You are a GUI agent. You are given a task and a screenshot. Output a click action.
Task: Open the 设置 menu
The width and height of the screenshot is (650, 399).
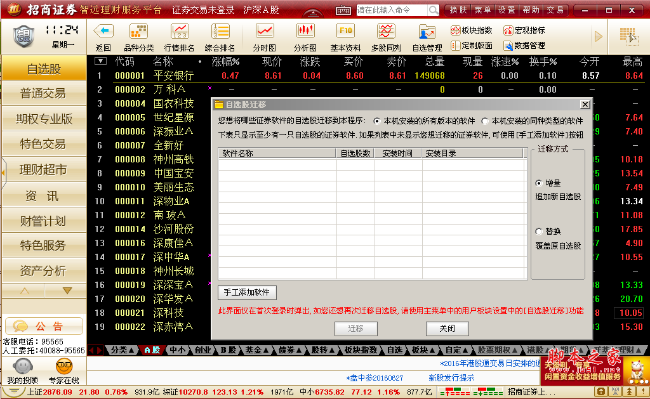[507, 10]
